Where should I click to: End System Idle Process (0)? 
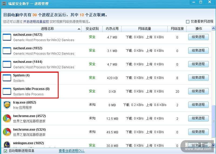(198, 91)
